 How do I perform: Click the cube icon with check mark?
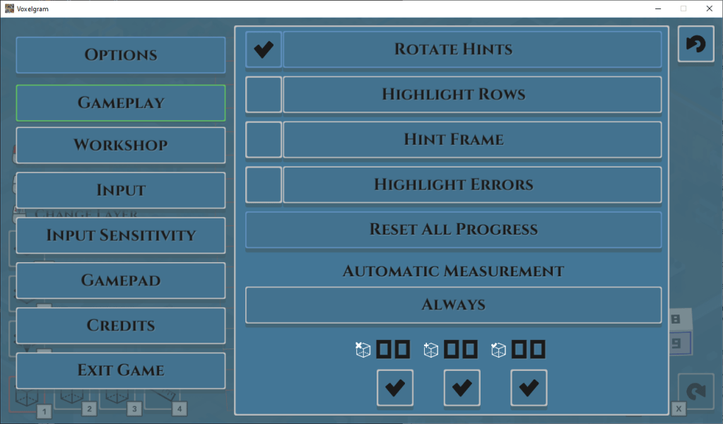coord(499,349)
